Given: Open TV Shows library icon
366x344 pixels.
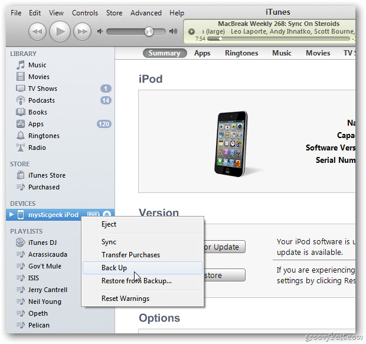Looking at the screenshot, I should 21,89.
